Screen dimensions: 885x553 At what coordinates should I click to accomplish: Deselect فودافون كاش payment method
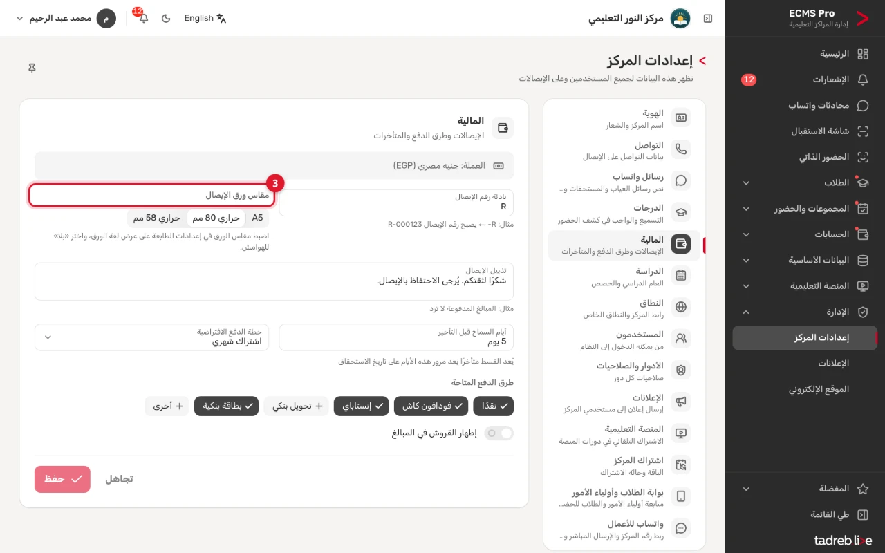coord(431,406)
